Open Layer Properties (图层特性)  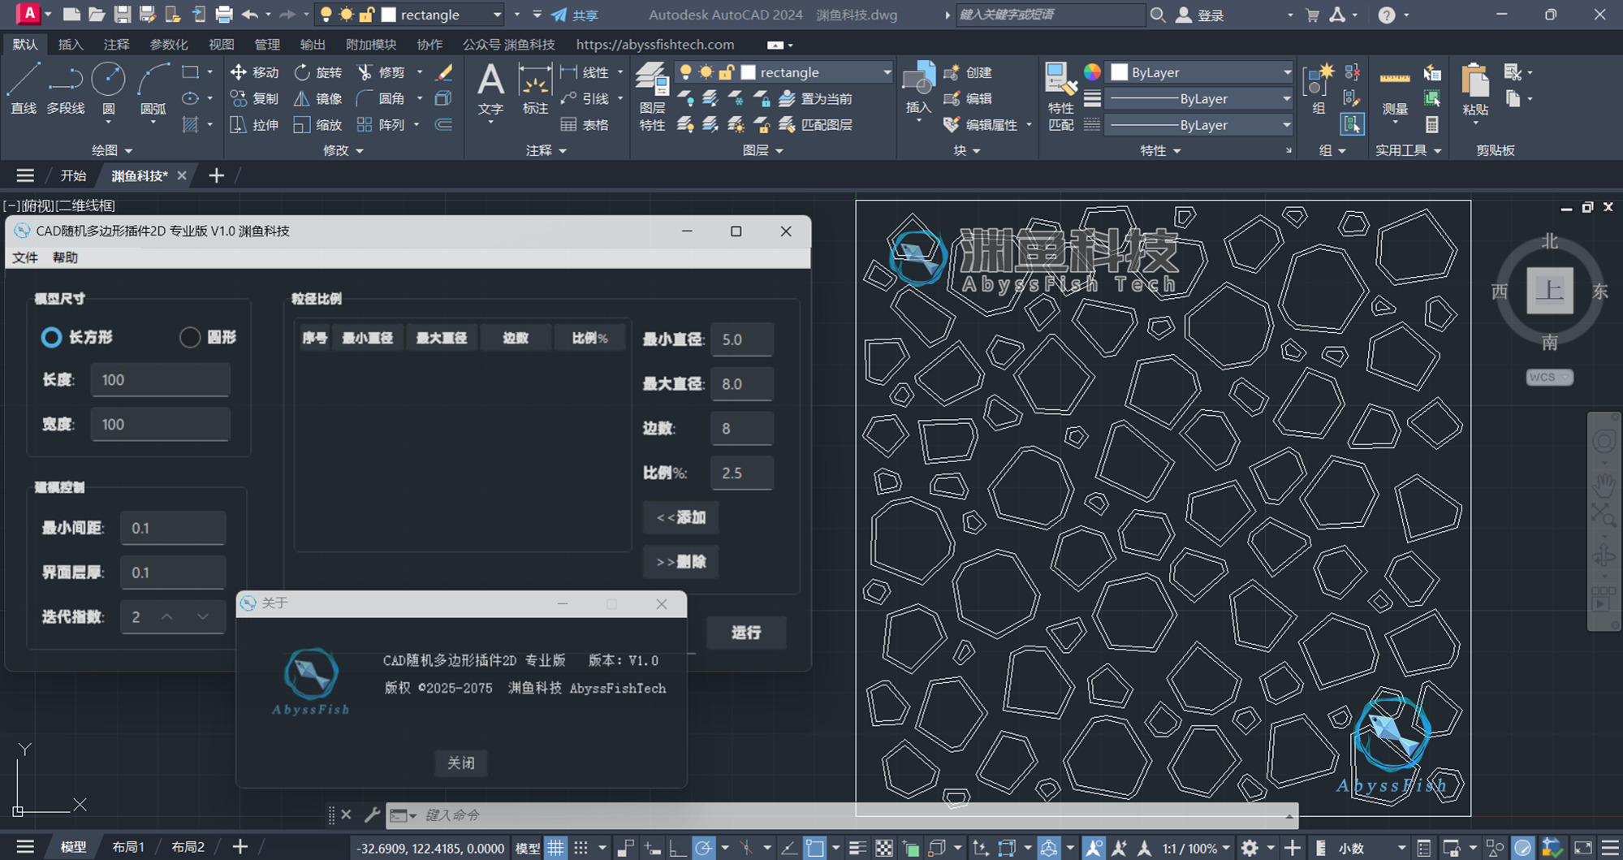tap(652, 96)
